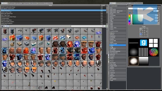Choose the blue g logo lamp texture
Screen dimensions: 162x91
click(144, 43)
